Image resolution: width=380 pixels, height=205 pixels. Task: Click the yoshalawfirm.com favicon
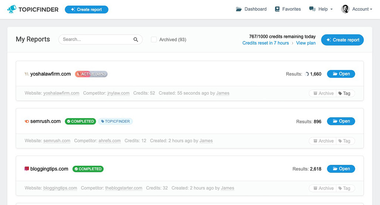pos(27,74)
